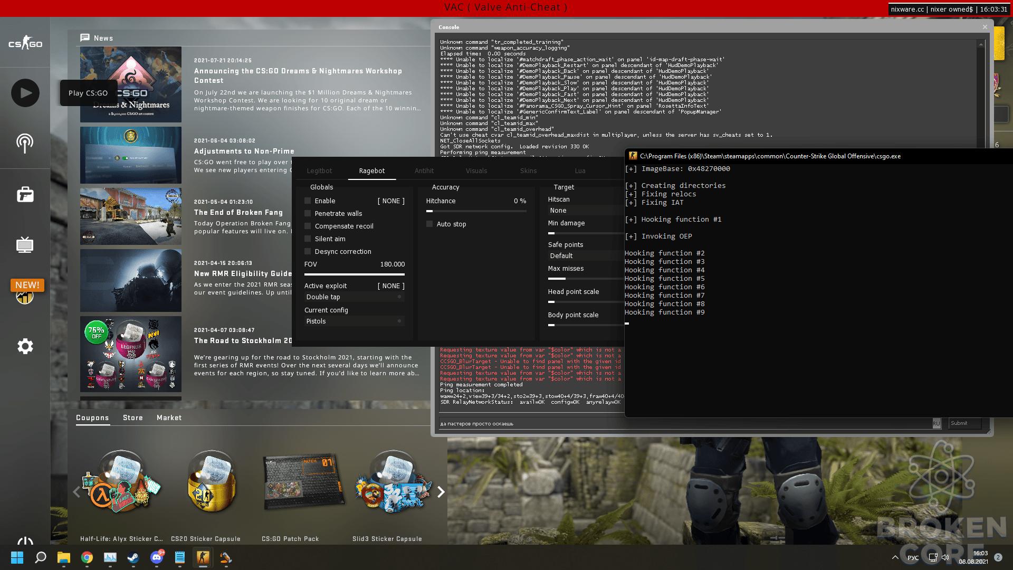Open Steam from the taskbar
1013x570 pixels.
click(x=133, y=557)
